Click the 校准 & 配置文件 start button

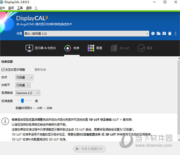89,149
